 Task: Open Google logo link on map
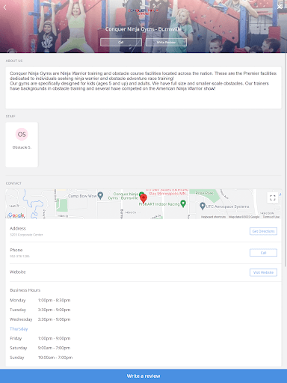(x=16, y=215)
